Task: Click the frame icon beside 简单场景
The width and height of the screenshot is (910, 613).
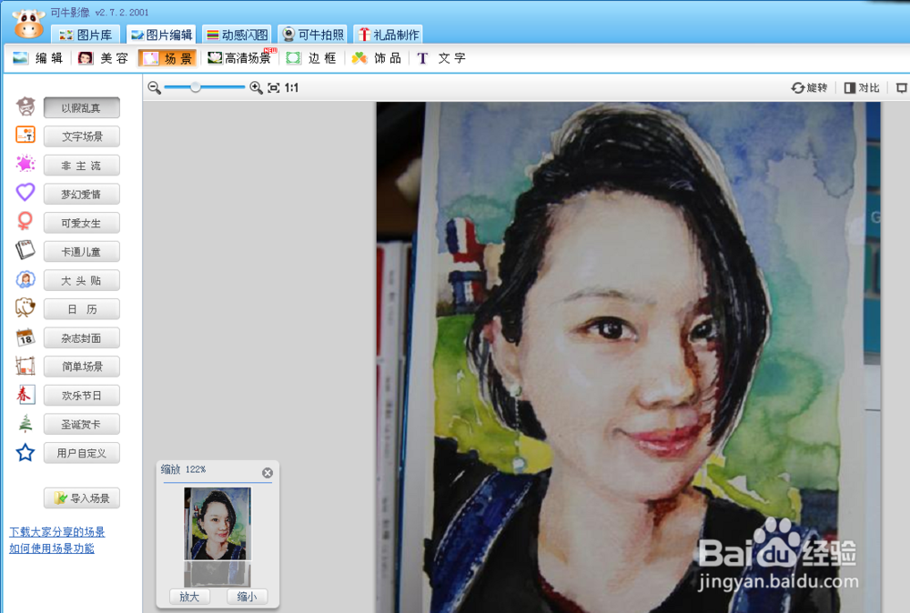Action: click(25, 366)
